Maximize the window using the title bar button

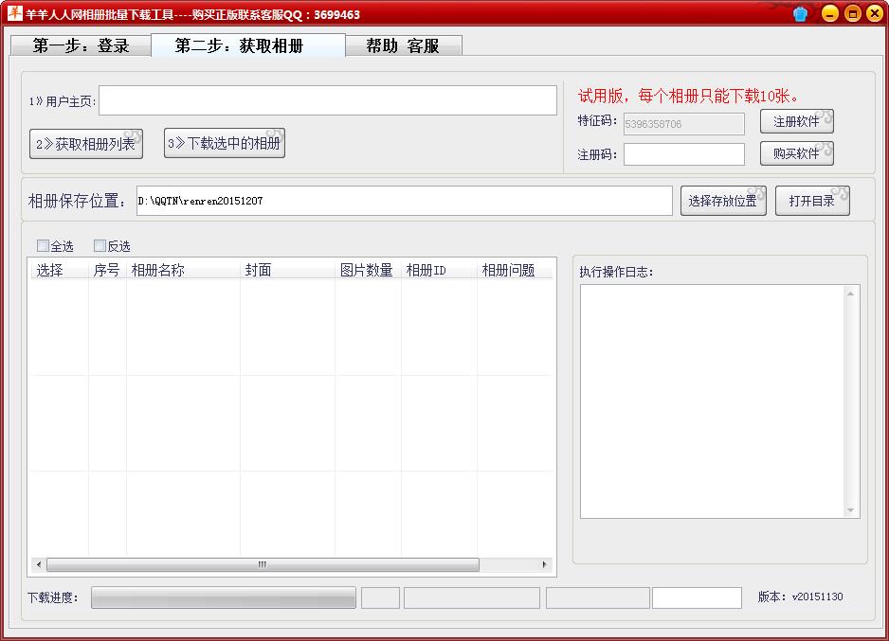tap(851, 13)
